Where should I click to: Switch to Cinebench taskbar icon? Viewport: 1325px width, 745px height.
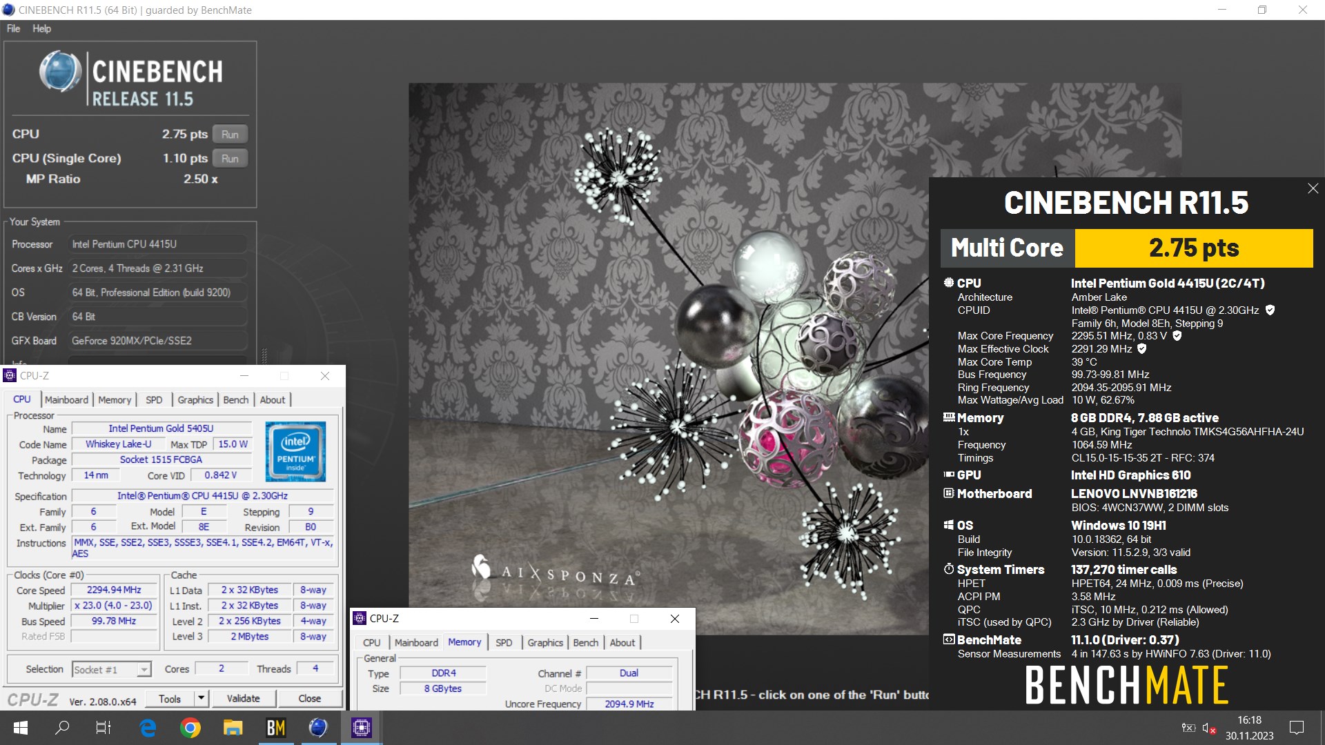[x=318, y=728]
